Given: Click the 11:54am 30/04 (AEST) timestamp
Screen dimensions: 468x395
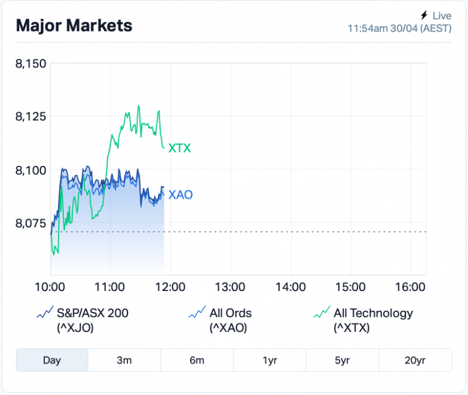Looking at the screenshot, I should (x=399, y=28).
